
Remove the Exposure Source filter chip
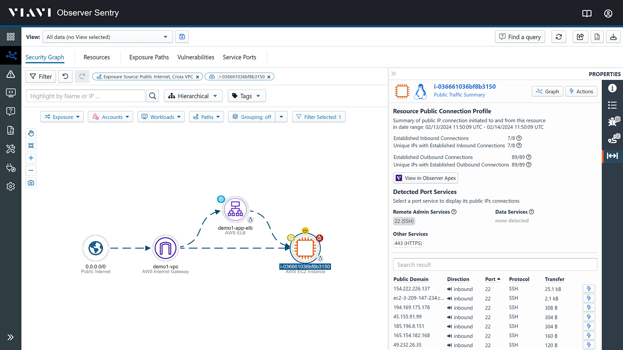(x=197, y=77)
